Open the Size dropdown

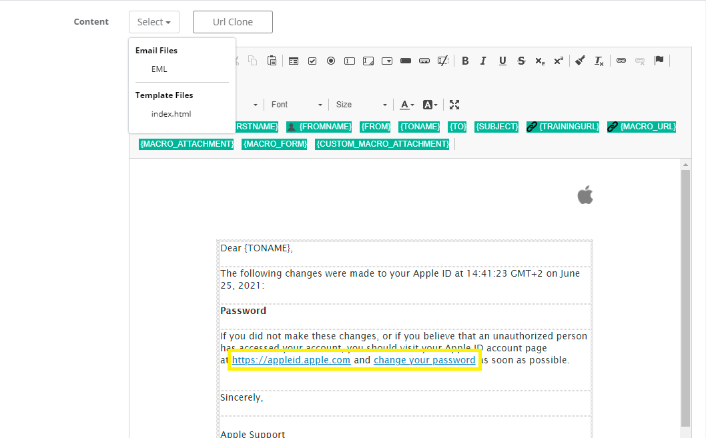pyautogui.click(x=361, y=105)
